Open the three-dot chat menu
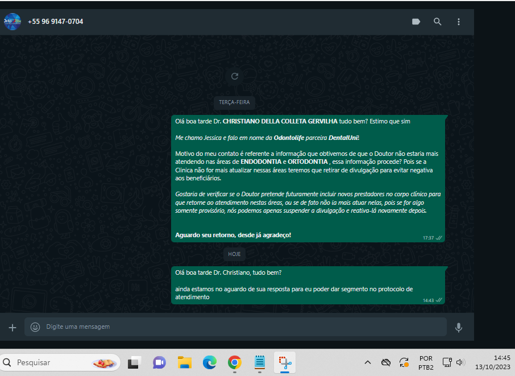 tap(459, 22)
